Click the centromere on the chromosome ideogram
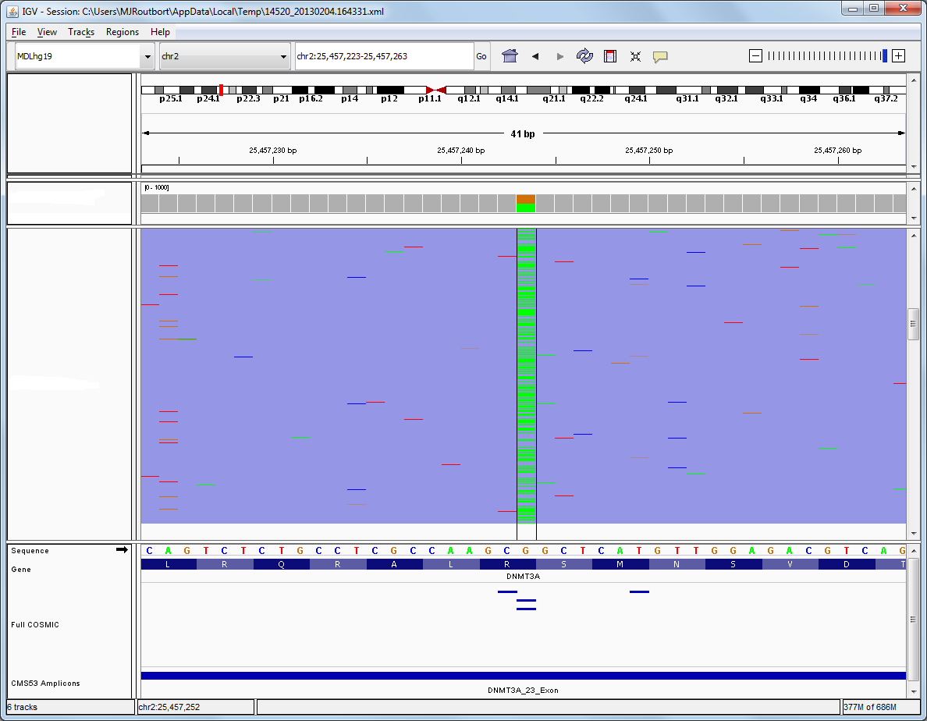This screenshot has width=927, height=721. click(x=435, y=90)
